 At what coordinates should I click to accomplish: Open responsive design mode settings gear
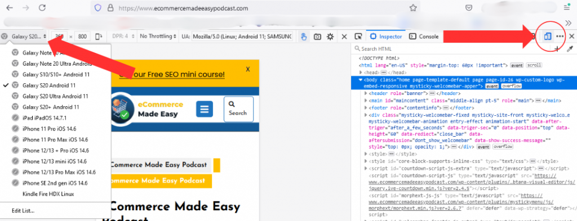330,37
